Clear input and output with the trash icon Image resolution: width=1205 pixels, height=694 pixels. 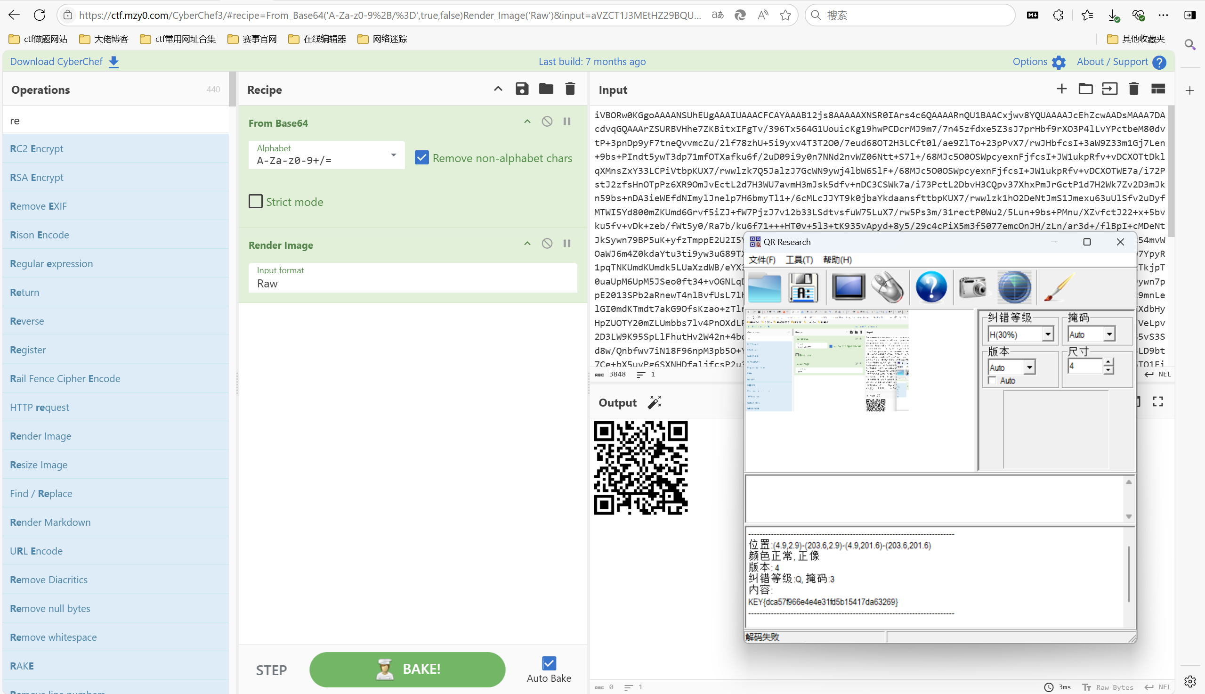click(x=1133, y=89)
